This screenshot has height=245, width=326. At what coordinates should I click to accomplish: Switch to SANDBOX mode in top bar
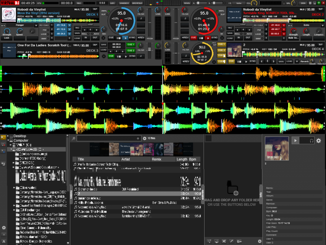pyautogui.click(x=124, y=3)
